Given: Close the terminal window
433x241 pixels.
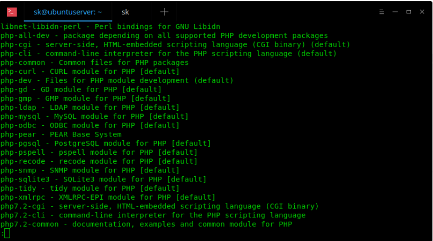Looking at the screenshot, I should 422,12.
